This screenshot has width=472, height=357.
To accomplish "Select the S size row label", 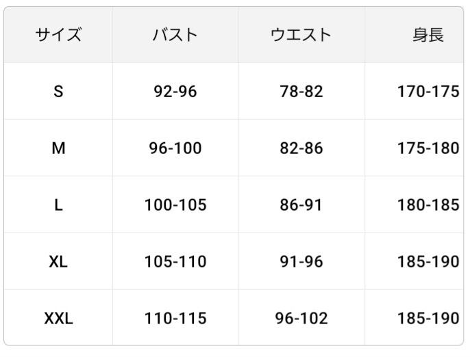I will tap(58, 92).
